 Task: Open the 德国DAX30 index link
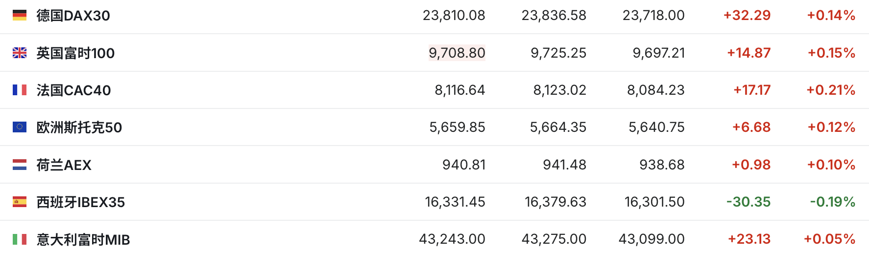pyautogui.click(x=73, y=16)
